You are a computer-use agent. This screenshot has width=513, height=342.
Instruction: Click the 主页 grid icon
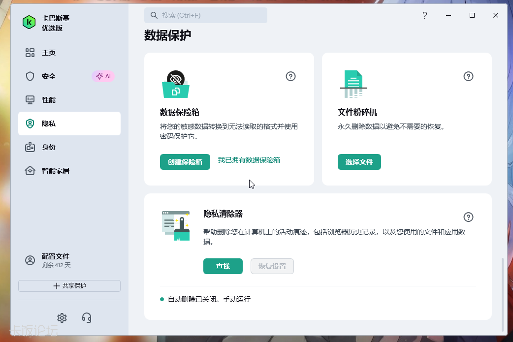(30, 53)
